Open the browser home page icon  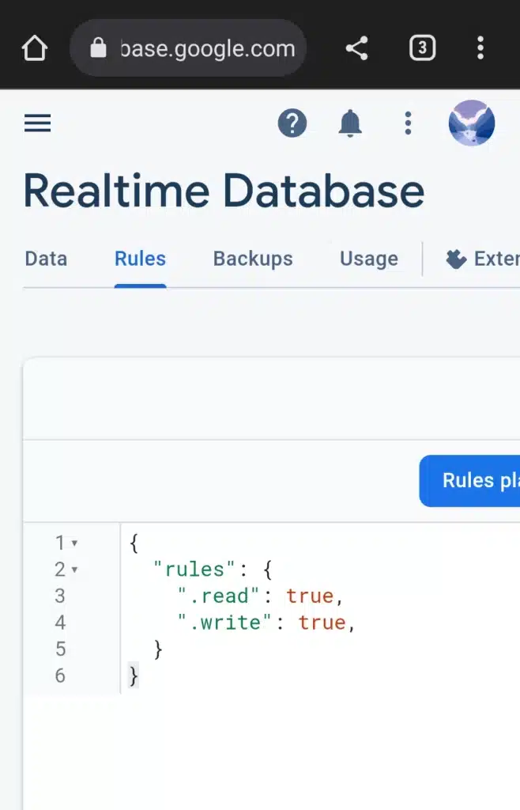(x=34, y=48)
